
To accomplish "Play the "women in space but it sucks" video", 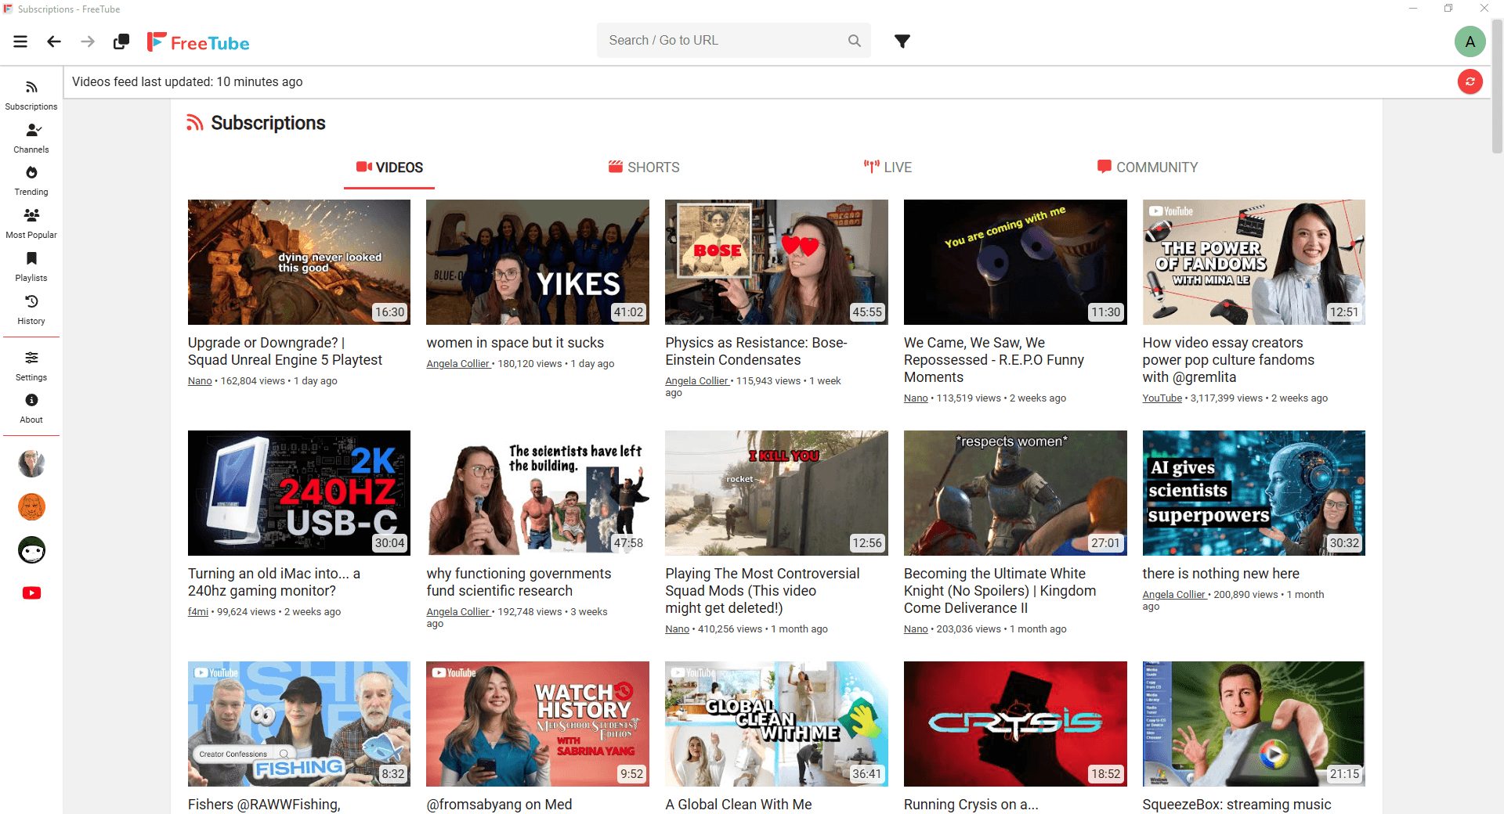I will (537, 261).
